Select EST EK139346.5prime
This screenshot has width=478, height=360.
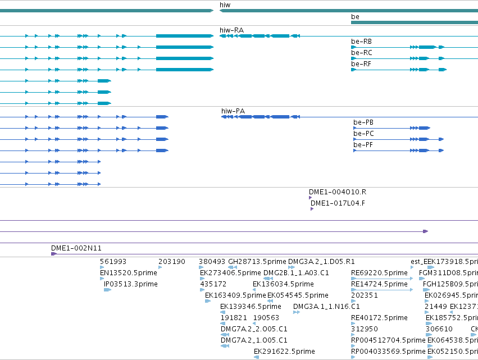coord(251,307)
